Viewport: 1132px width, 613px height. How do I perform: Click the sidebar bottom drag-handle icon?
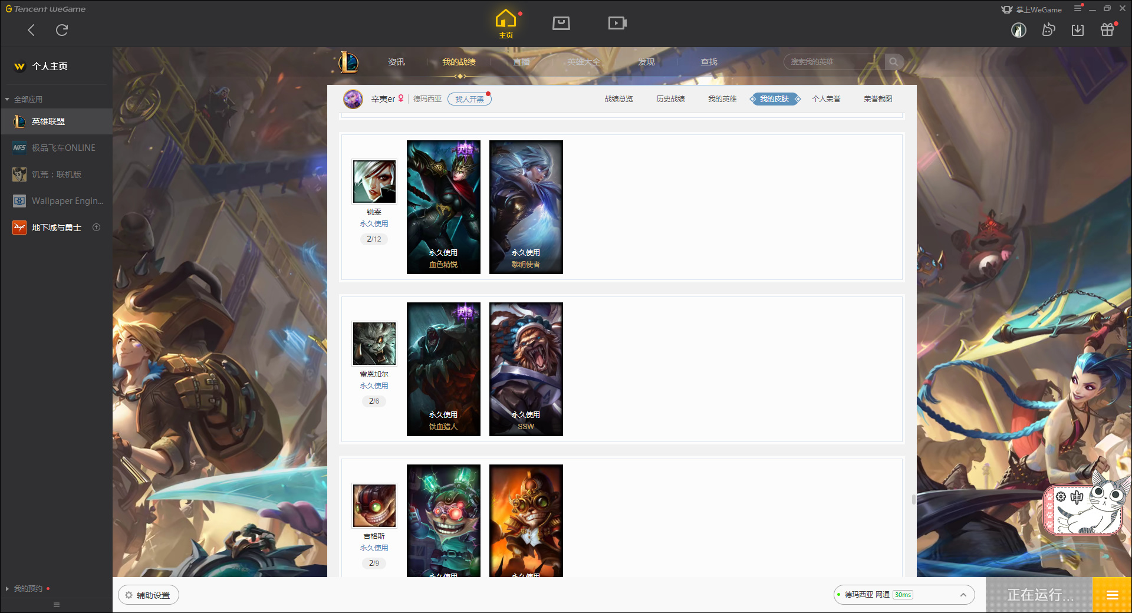57,605
